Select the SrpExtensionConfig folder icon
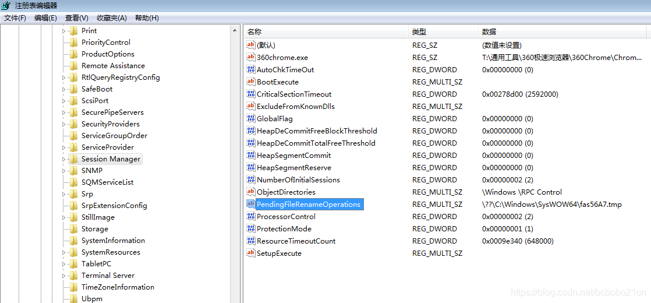This screenshot has width=651, height=303. (74, 205)
